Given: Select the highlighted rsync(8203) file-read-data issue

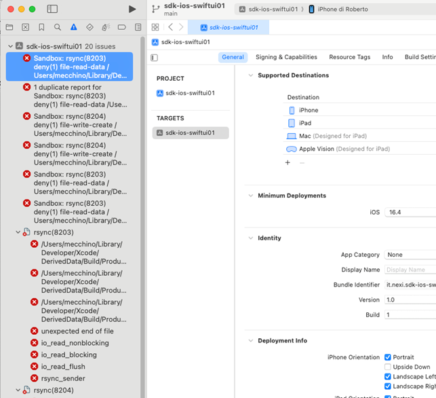Looking at the screenshot, I should coord(70,67).
